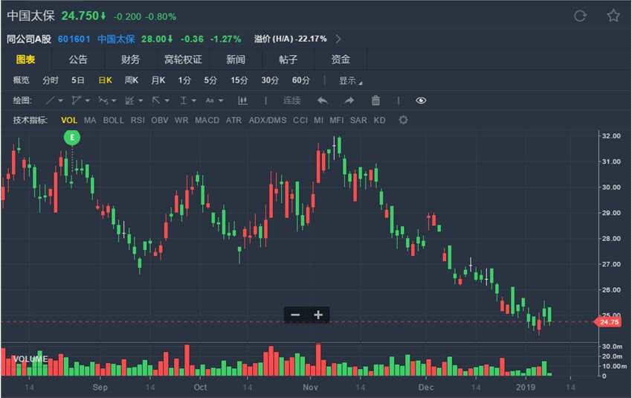Enable the OBV indicator
The height and width of the screenshot is (398, 632).
(160, 121)
